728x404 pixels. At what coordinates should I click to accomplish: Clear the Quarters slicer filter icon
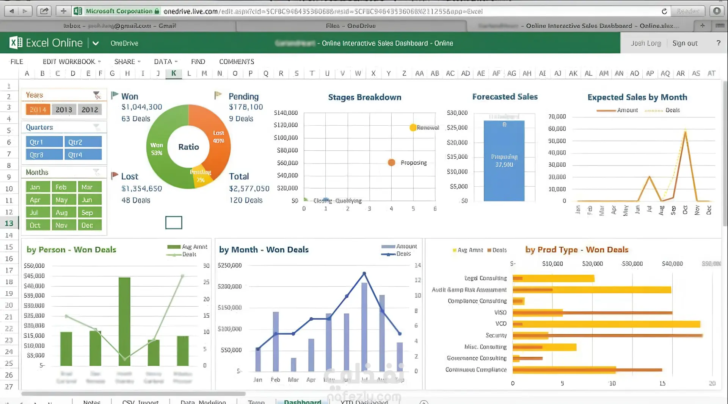coord(96,127)
